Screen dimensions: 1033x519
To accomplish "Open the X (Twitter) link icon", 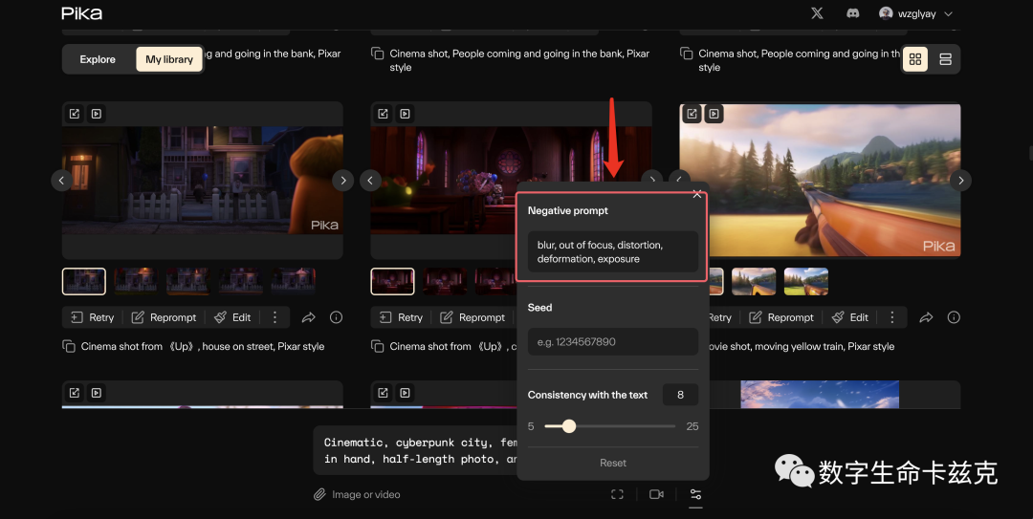I will 817,13.
